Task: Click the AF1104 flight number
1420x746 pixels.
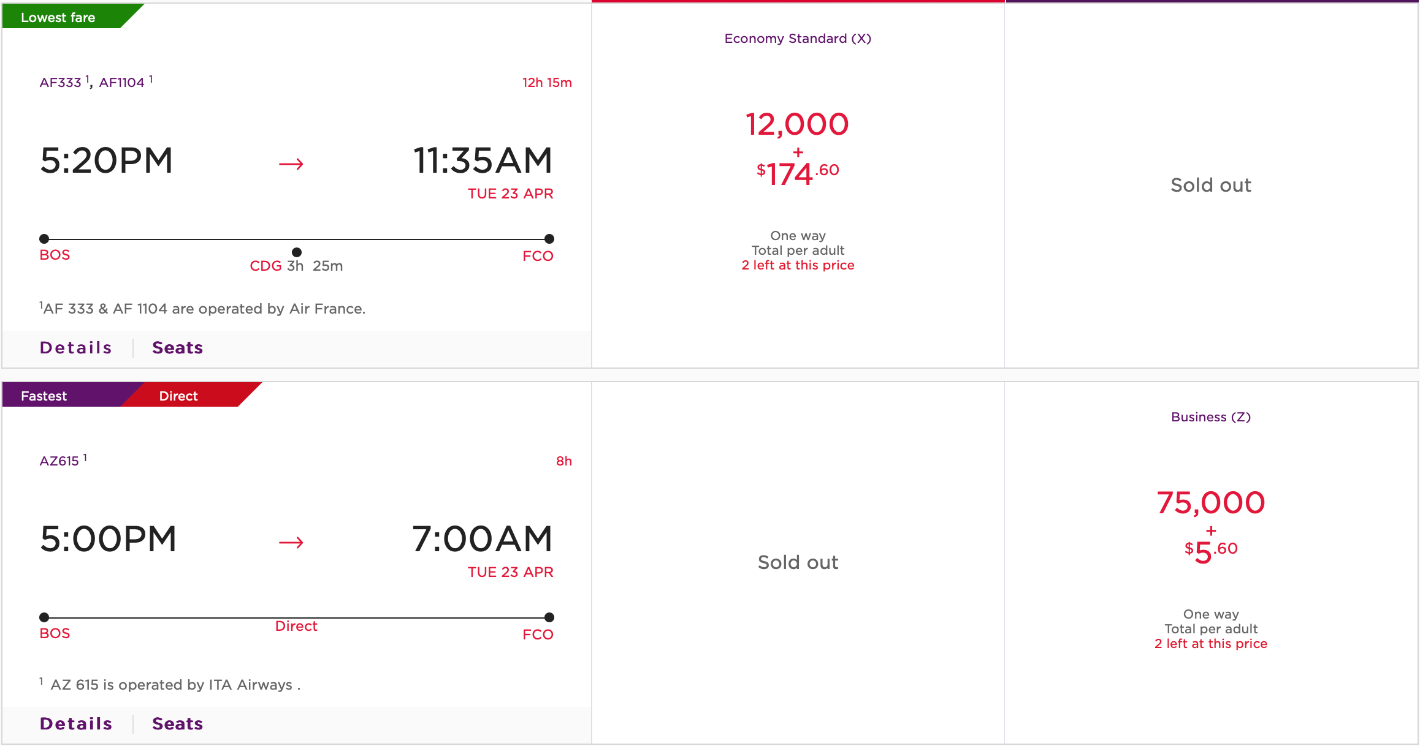Action: click(122, 83)
